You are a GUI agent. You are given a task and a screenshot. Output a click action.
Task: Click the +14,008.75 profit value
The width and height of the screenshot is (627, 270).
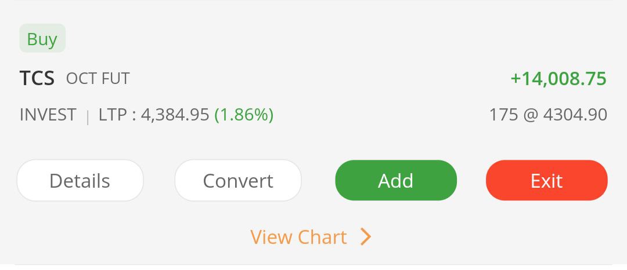point(558,79)
